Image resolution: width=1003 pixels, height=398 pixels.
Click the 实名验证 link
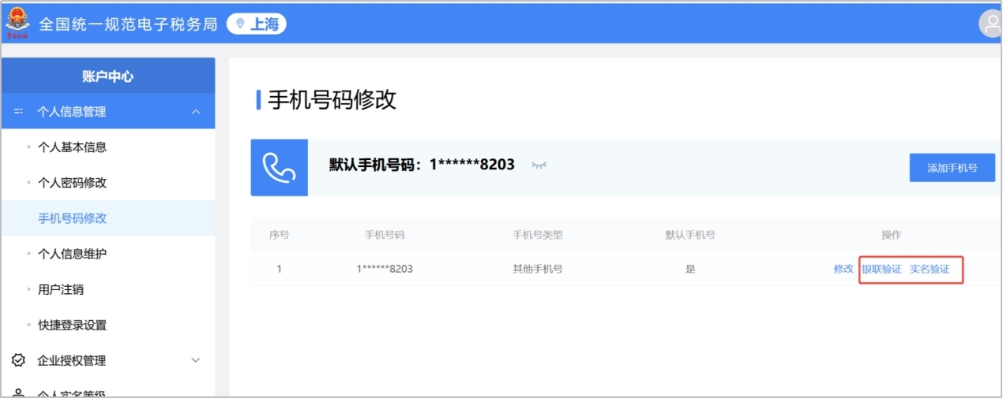coord(930,269)
